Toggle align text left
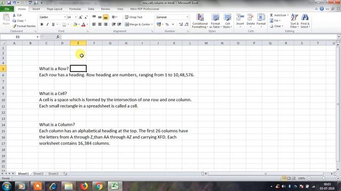The image size is (341, 191). pos(94,24)
